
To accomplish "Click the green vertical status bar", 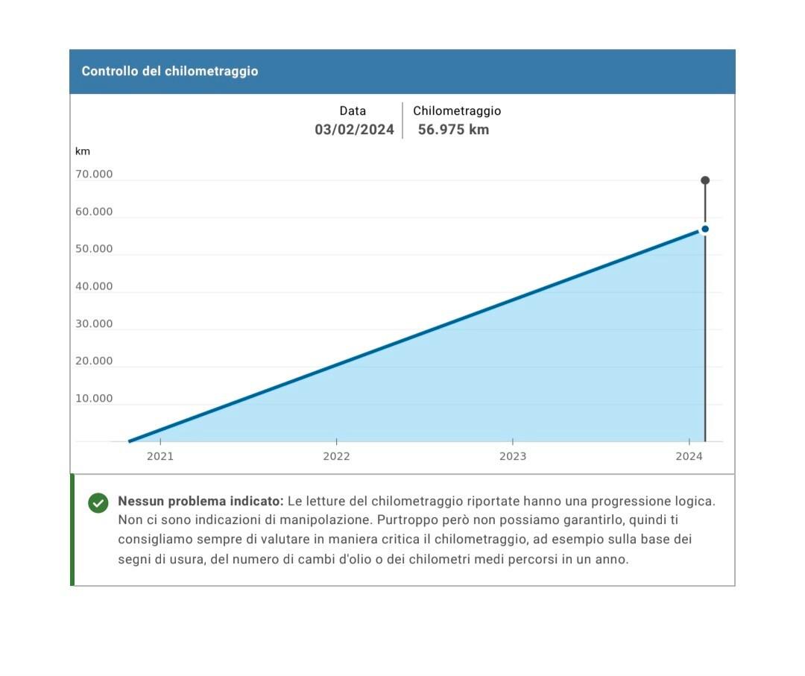I will pos(72,530).
